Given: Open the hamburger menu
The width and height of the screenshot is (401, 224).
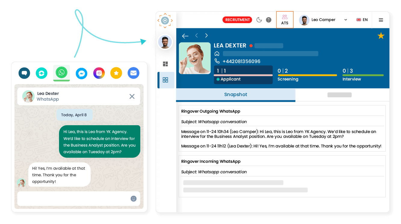Looking at the screenshot, I should coord(381,20).
